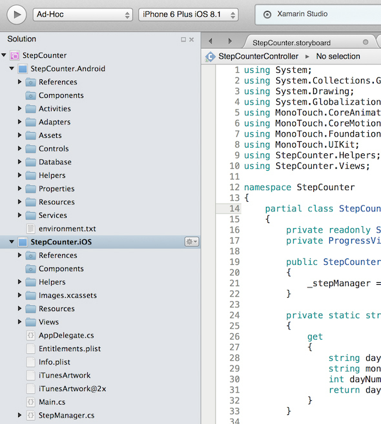Viewport: 381px width, 424px height.
Task: Open the Ad-Hoc configuration dropdown
Action: click(x=83, y=14)
